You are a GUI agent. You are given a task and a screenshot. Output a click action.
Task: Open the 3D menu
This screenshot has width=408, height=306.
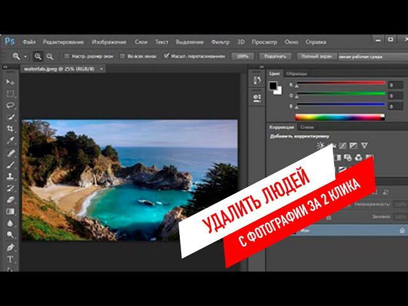(x=241, y=42)
